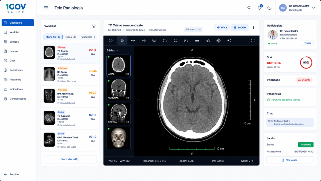Select the SAGITAL series thumbnail
This screenshot has width=321, height=181.
pyautogui.click(x=119, y=114)
